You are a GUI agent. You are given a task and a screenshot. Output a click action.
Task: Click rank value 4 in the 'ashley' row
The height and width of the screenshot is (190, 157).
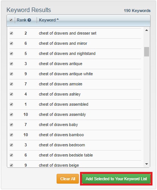26,94
